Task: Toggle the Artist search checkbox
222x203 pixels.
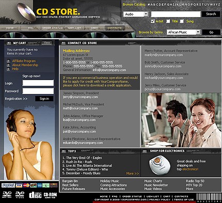Action: click(x=152, y=21)
